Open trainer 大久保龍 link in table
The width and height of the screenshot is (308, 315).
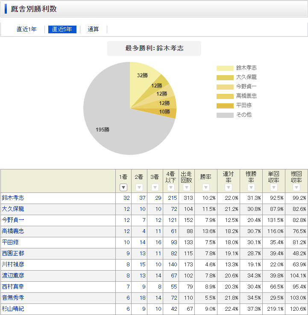[x=13, y=209]
